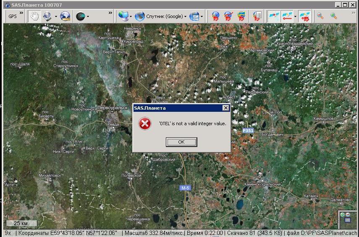Click the globe with red placemark icon
Image resolution: width=359 pixels, height=237 pixels.
(215, 16)
